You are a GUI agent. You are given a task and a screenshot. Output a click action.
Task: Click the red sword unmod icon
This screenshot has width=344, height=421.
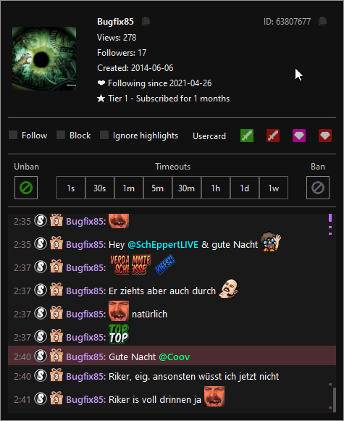click(x=273, y=136)
